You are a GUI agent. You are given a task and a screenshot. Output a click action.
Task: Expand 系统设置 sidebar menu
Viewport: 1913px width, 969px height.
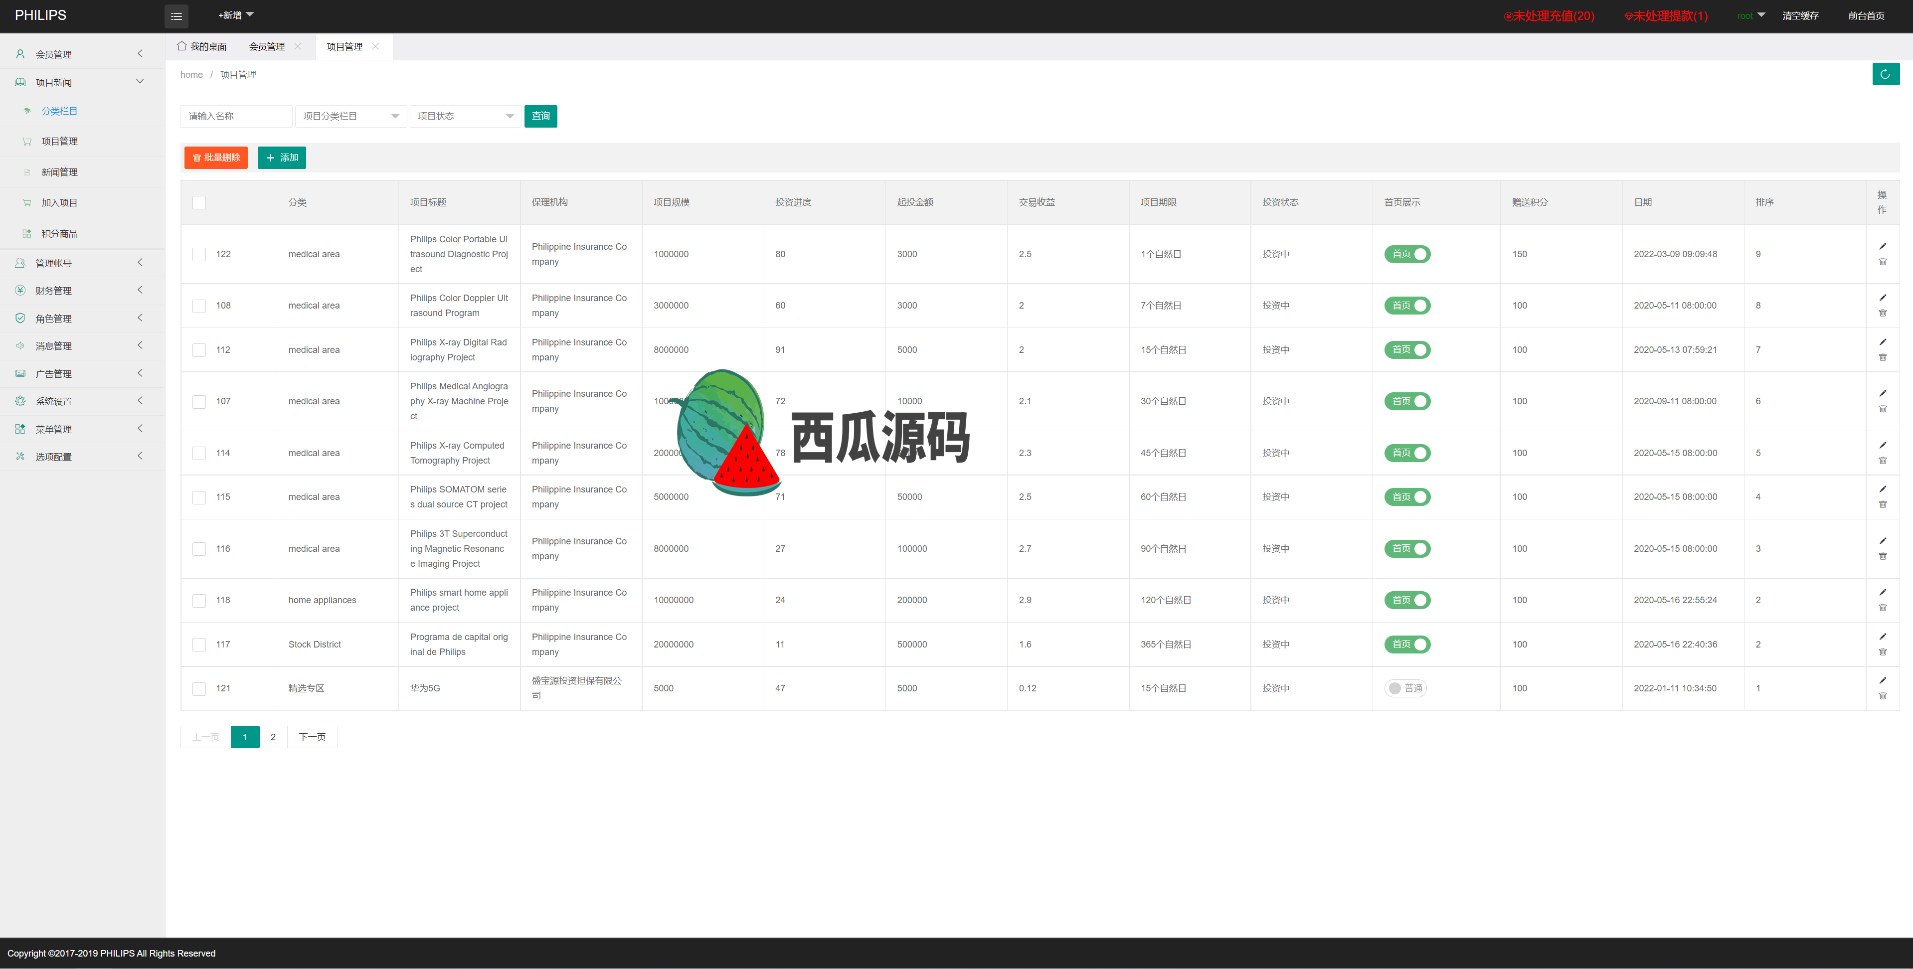tap(82, 401)
